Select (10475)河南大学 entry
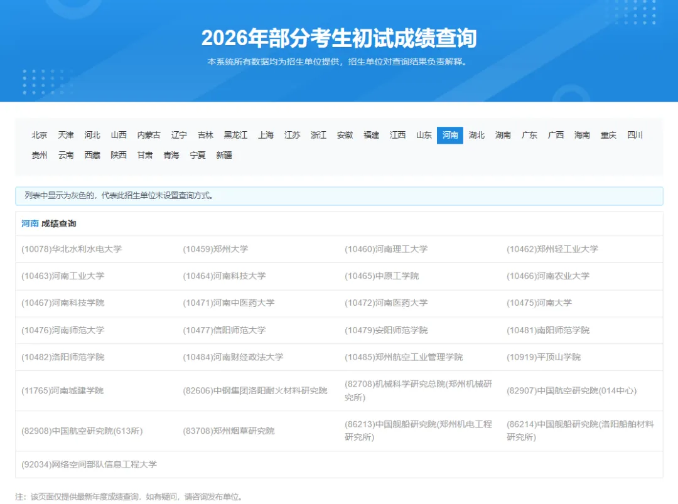 tap(539, 303)
